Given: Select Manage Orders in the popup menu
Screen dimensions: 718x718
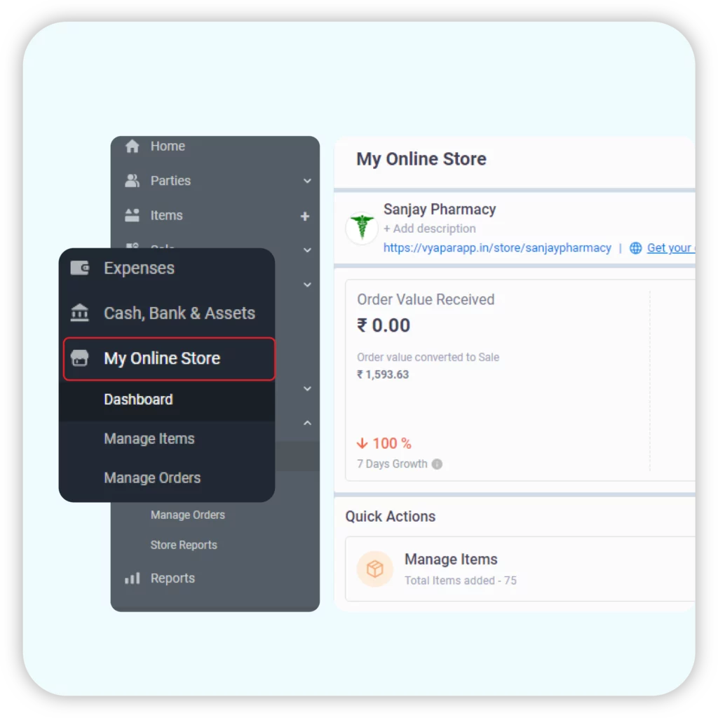Looking at the screenshot, I should click(152, 477).
